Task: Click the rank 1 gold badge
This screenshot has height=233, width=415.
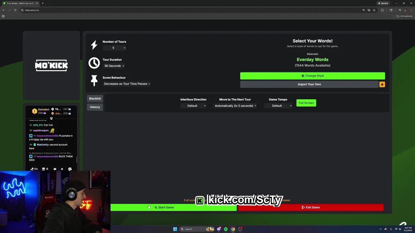Action: [x=34, y=111]
